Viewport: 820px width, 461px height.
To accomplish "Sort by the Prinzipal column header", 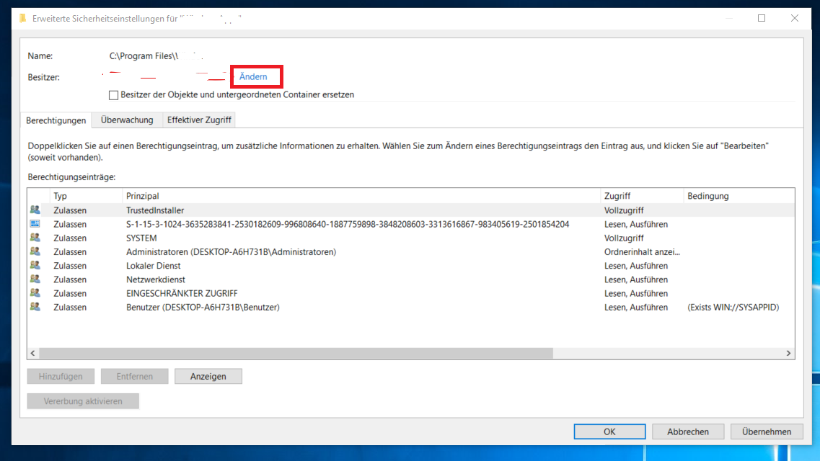I will pos(361,196).
